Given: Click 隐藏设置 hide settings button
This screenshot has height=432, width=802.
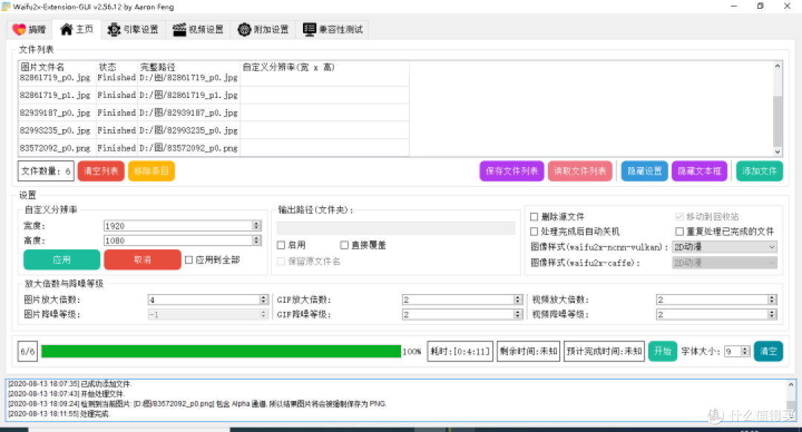Looking at the screenshot, I should (x=645, y=171).
